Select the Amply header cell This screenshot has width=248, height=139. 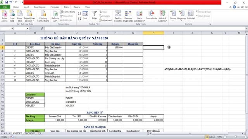[153, 116]
